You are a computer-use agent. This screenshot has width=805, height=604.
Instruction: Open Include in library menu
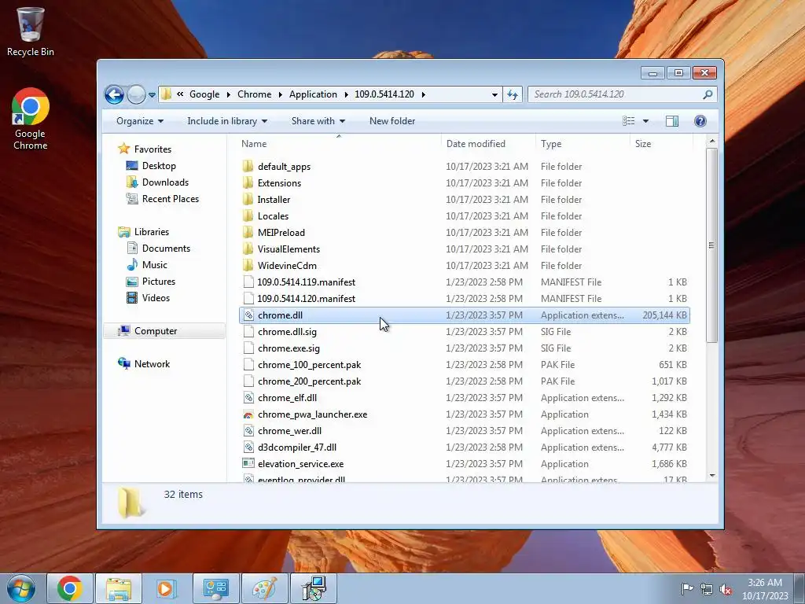coord(227,121)
